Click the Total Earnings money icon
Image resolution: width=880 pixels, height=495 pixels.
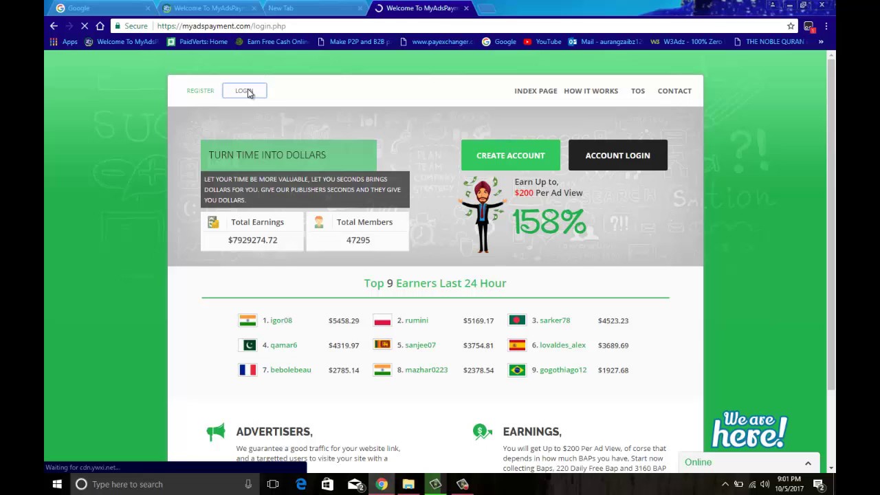[213, 222]
